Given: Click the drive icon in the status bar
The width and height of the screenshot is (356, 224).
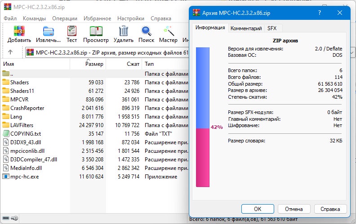Looking at the screenshot, I should click(x=6, y=218).
